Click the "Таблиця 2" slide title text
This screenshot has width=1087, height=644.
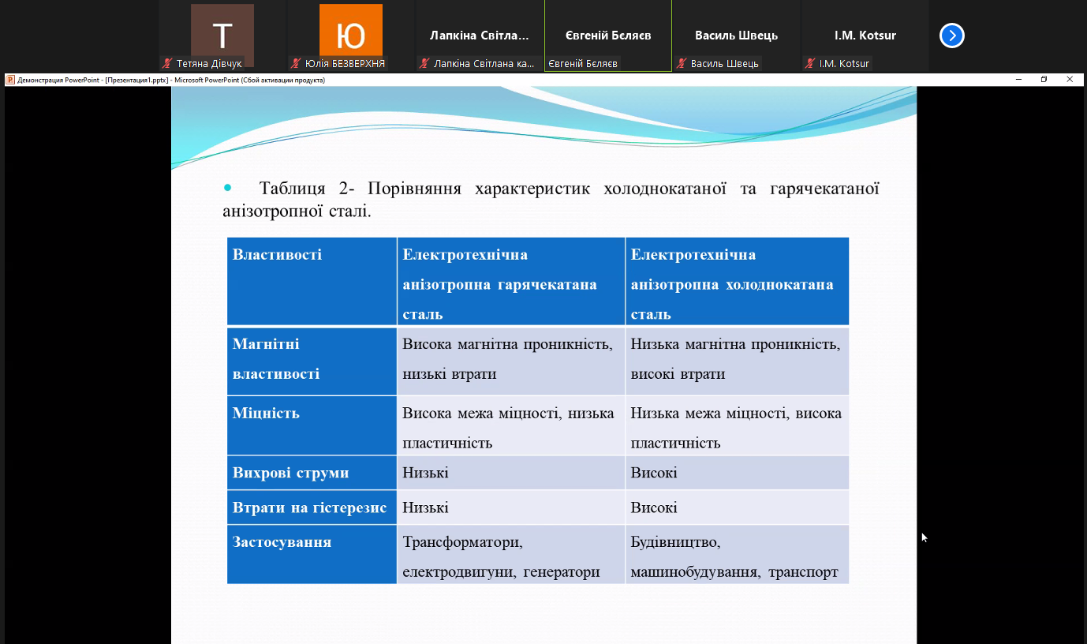pyautogui.click(x=551, y=189)
